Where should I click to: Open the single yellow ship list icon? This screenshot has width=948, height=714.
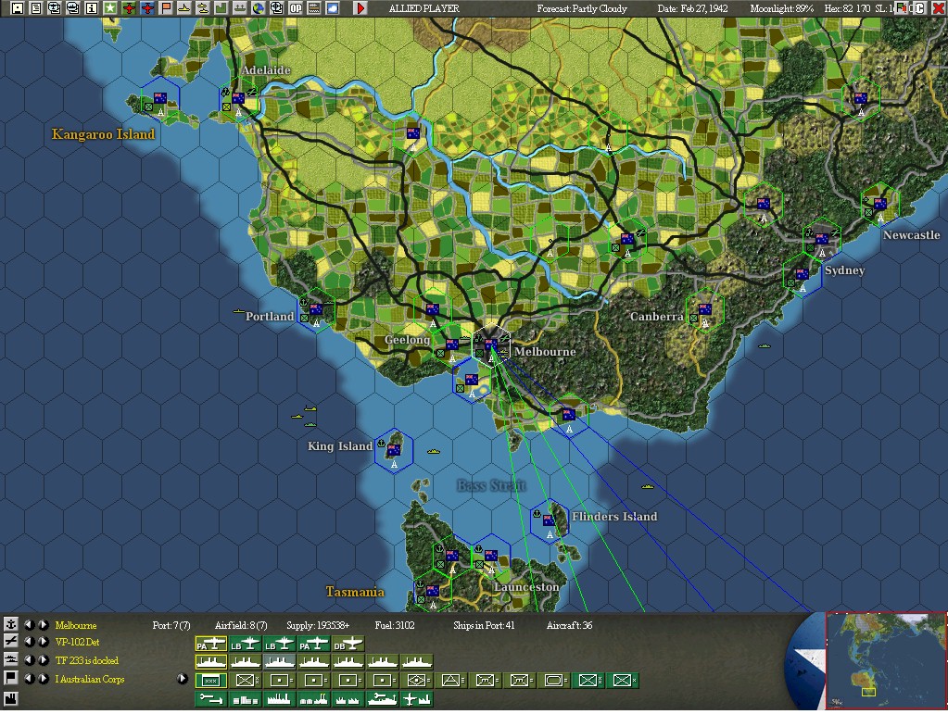183,8
